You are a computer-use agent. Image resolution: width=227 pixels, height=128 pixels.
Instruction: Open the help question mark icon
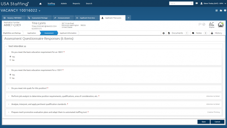tap(225, 10)
